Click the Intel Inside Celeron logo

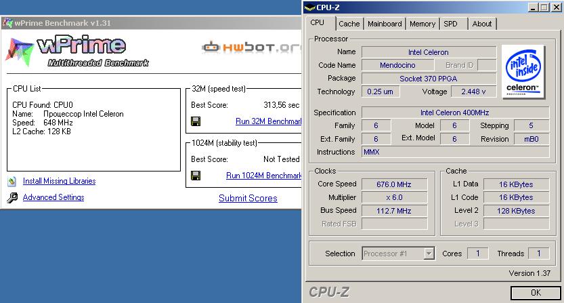[523, 71]
